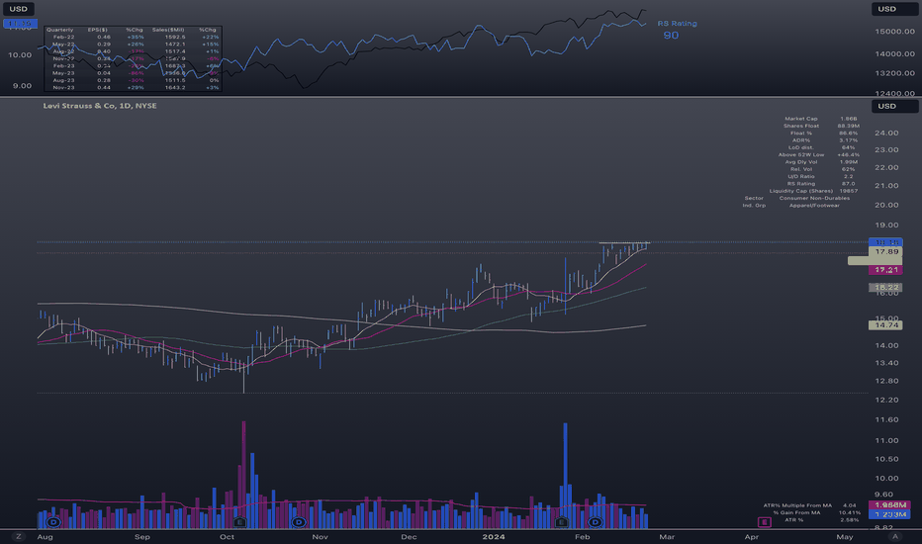Click the 14.74 price label

coord(886,325)
